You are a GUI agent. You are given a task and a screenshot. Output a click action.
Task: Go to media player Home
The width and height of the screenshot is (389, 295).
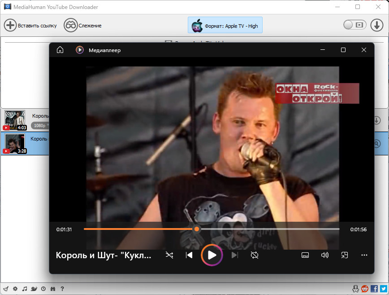click(60, 50)
